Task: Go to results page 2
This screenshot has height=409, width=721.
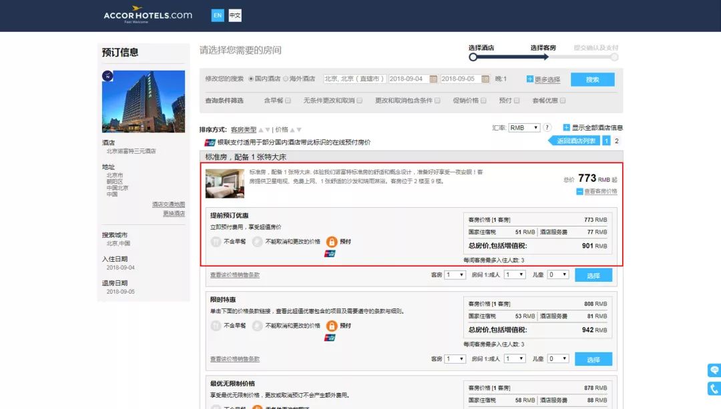Action: pyautogui.click(x=617, y=141)
